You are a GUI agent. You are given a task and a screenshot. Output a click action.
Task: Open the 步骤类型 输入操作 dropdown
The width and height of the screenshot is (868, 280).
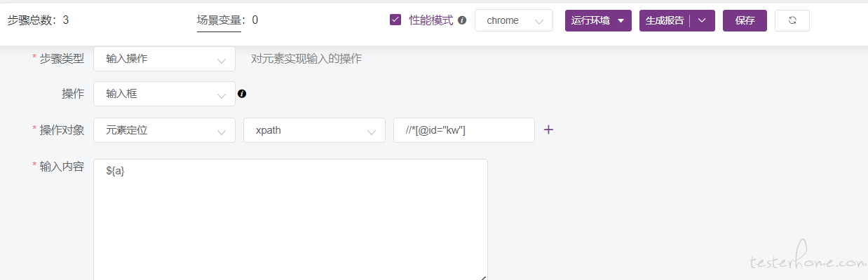[x=164, y=59]
